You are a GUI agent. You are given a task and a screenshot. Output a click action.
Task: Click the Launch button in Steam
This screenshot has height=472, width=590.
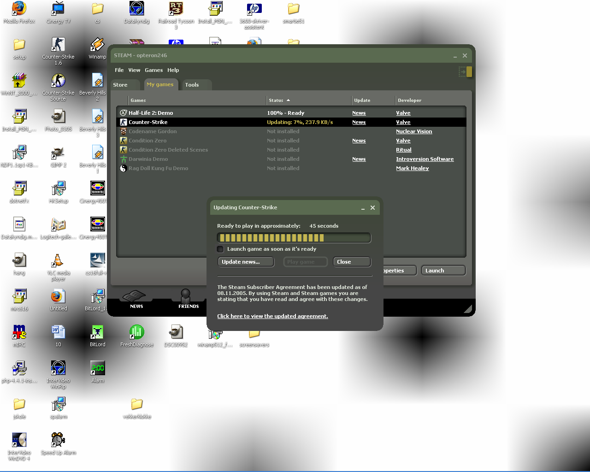[443, 271]
